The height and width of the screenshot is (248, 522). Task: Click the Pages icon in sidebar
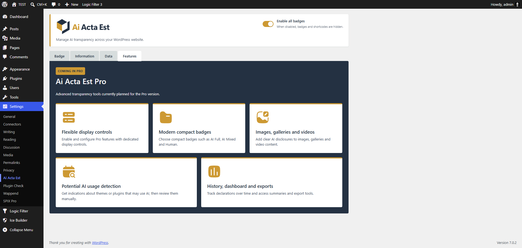[5, 48]
